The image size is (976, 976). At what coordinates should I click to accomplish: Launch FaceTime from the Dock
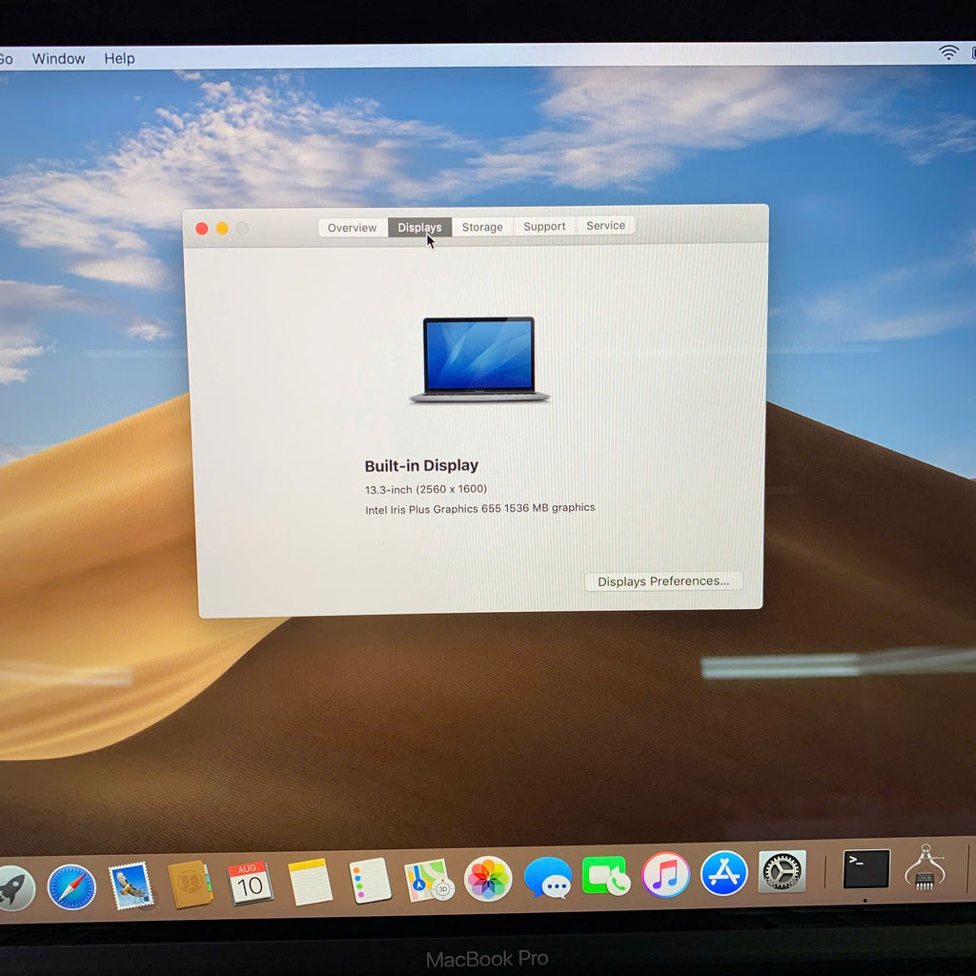pos(605,876)
